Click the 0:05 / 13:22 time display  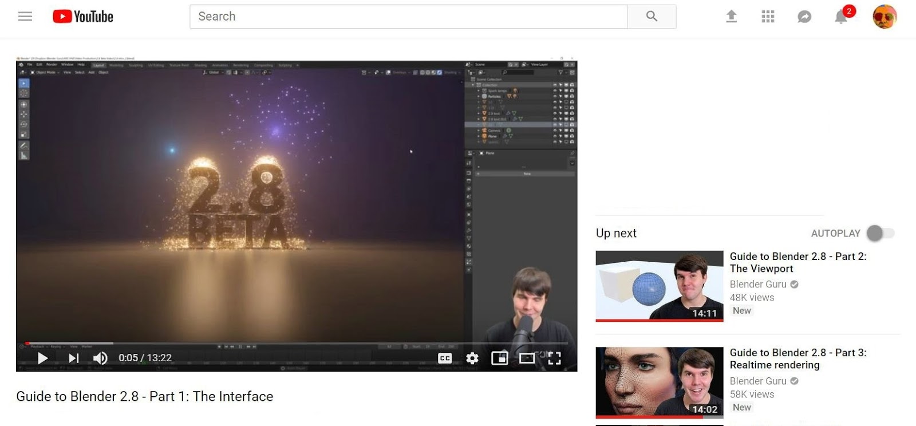[x=145, y=358]
